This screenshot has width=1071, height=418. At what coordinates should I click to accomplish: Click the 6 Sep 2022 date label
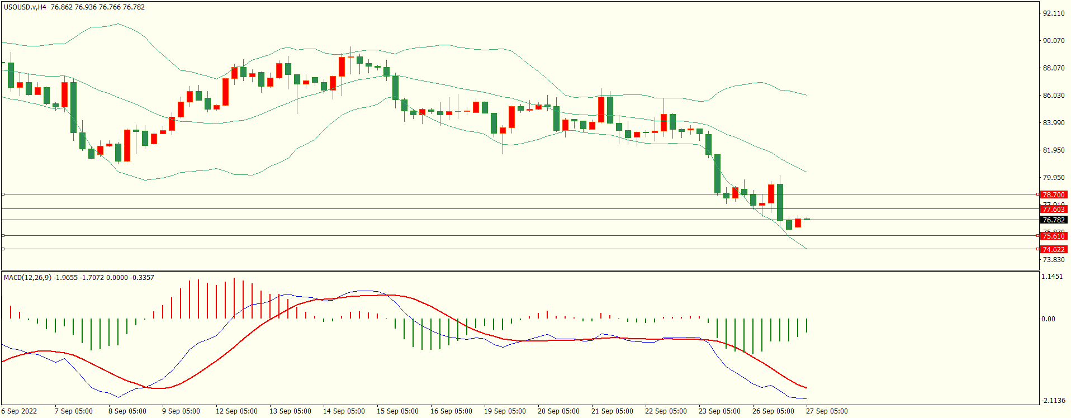point(19,411)
